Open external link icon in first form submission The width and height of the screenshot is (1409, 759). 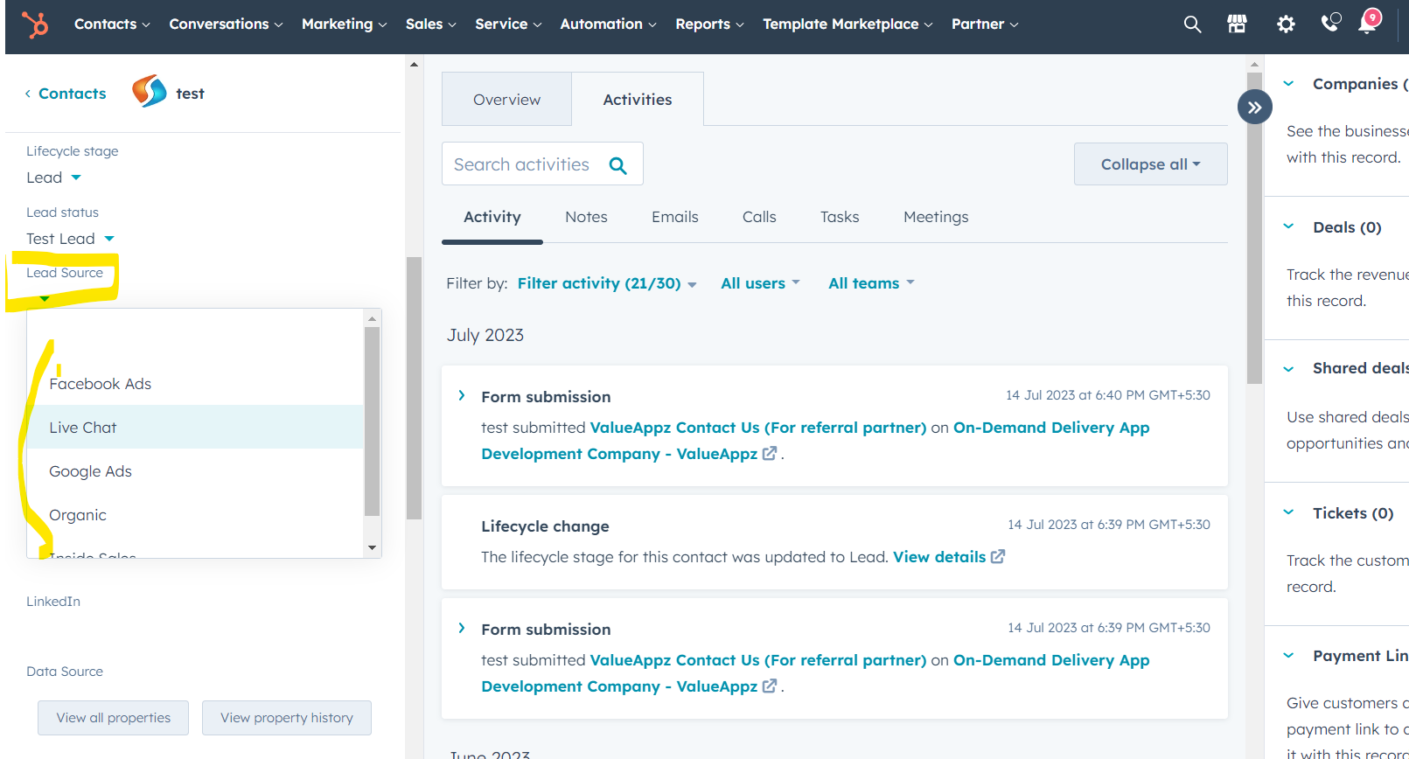(770, 453)
